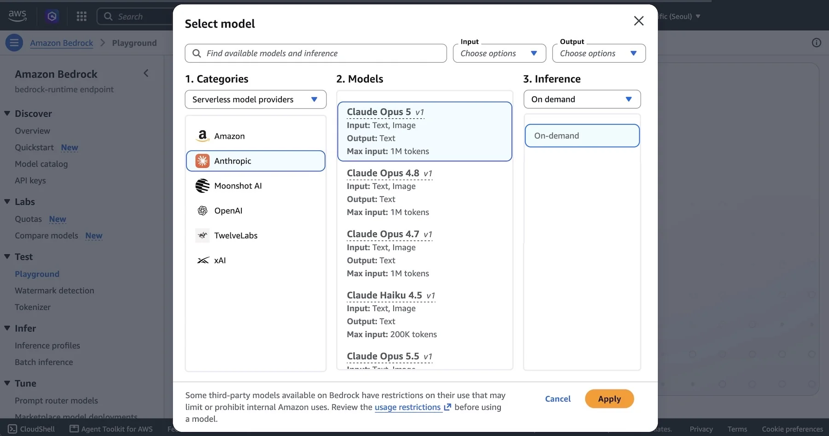Open the On demand inference dropdown
Screen dimensions: 829x436
[x=582, y=99]
